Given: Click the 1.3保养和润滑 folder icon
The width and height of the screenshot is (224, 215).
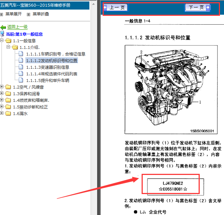Looking at the screenshot, I should [8, 93].
